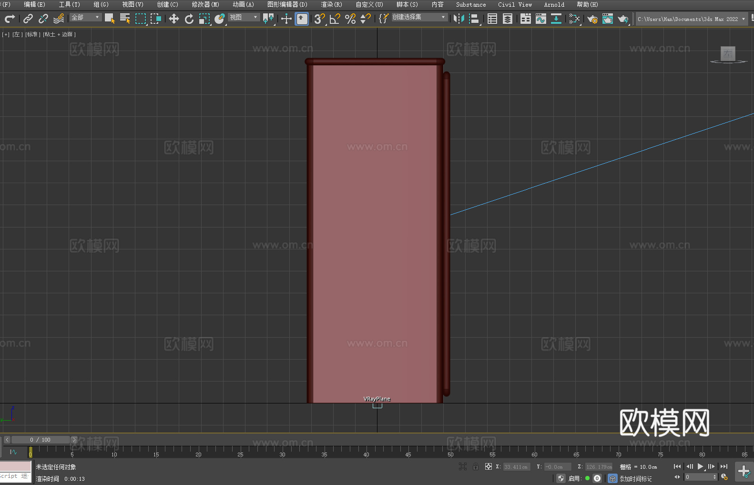Step time slider forward with right arrow
This screenshot has height=485, width=754.
74,440
